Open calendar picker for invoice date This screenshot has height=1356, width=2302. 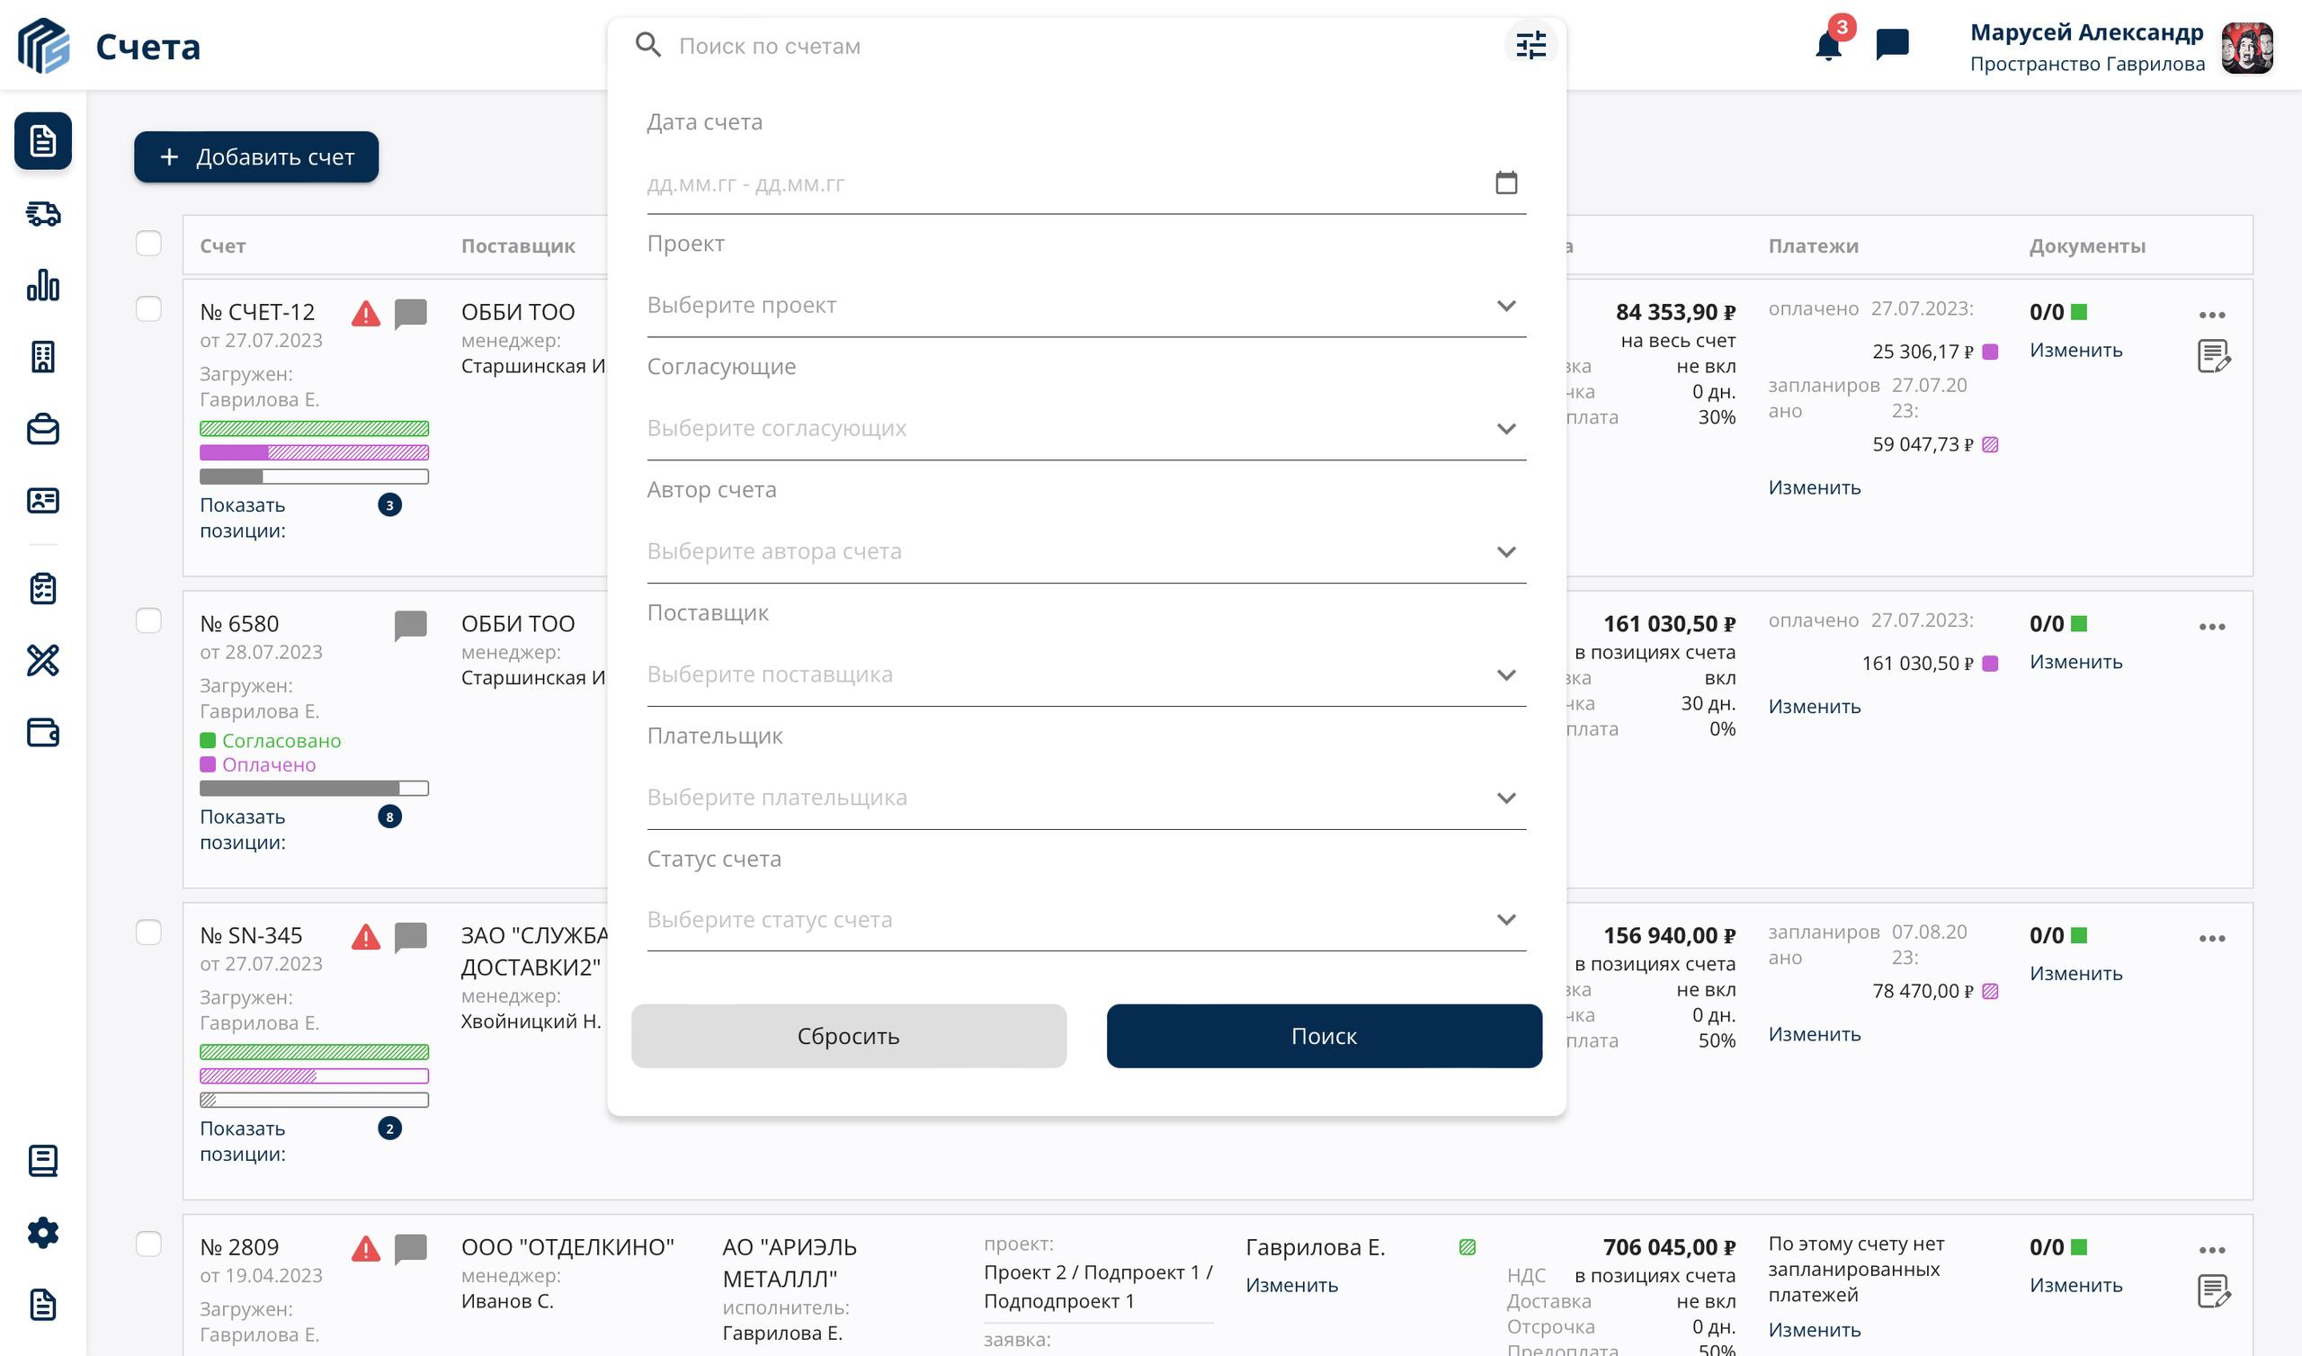click(1506, 183)
